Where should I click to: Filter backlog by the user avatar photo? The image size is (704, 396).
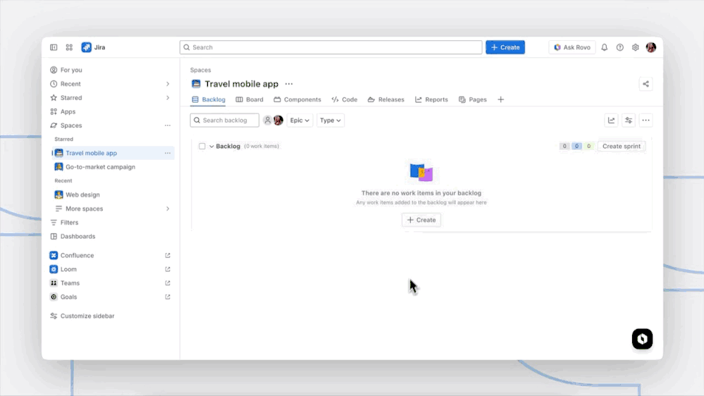[x=278, y=120]
